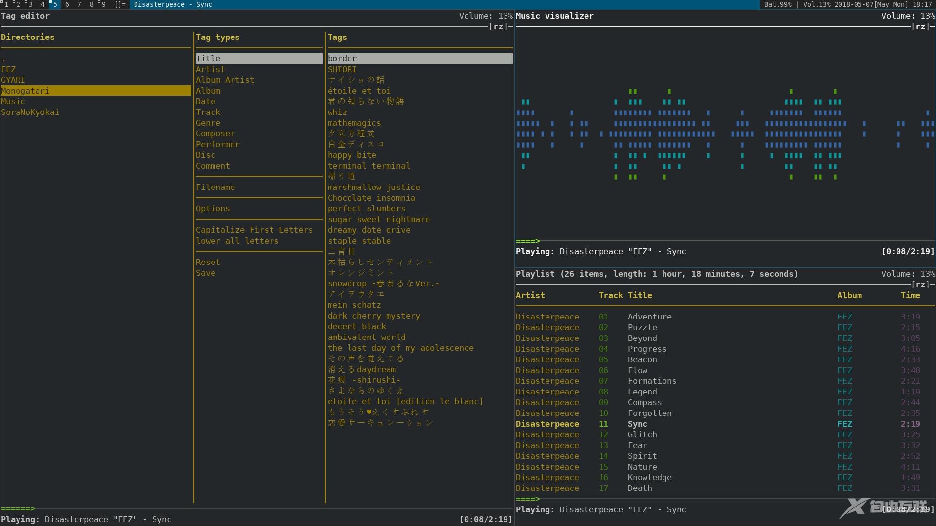Select the 'dark cherry mystery' tag

(x=420, y=316)
